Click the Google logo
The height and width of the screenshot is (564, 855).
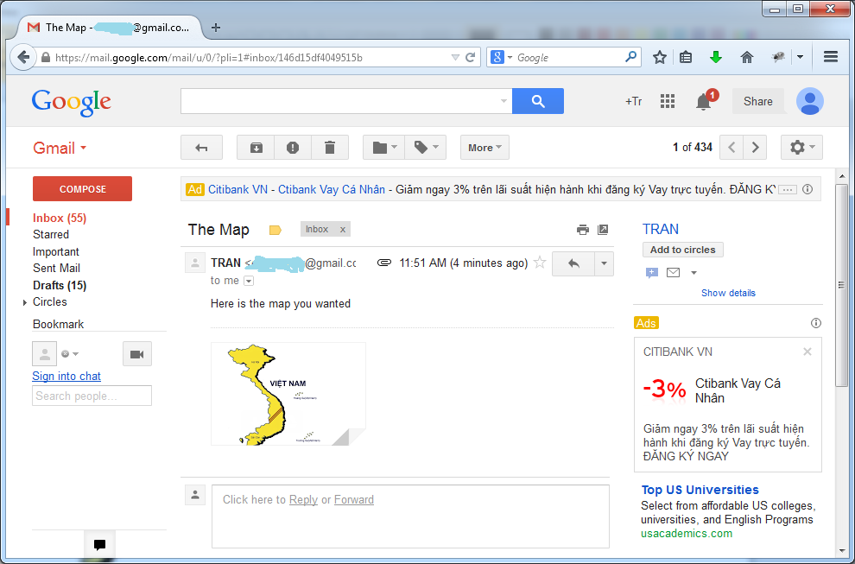[x=72, y=102]
